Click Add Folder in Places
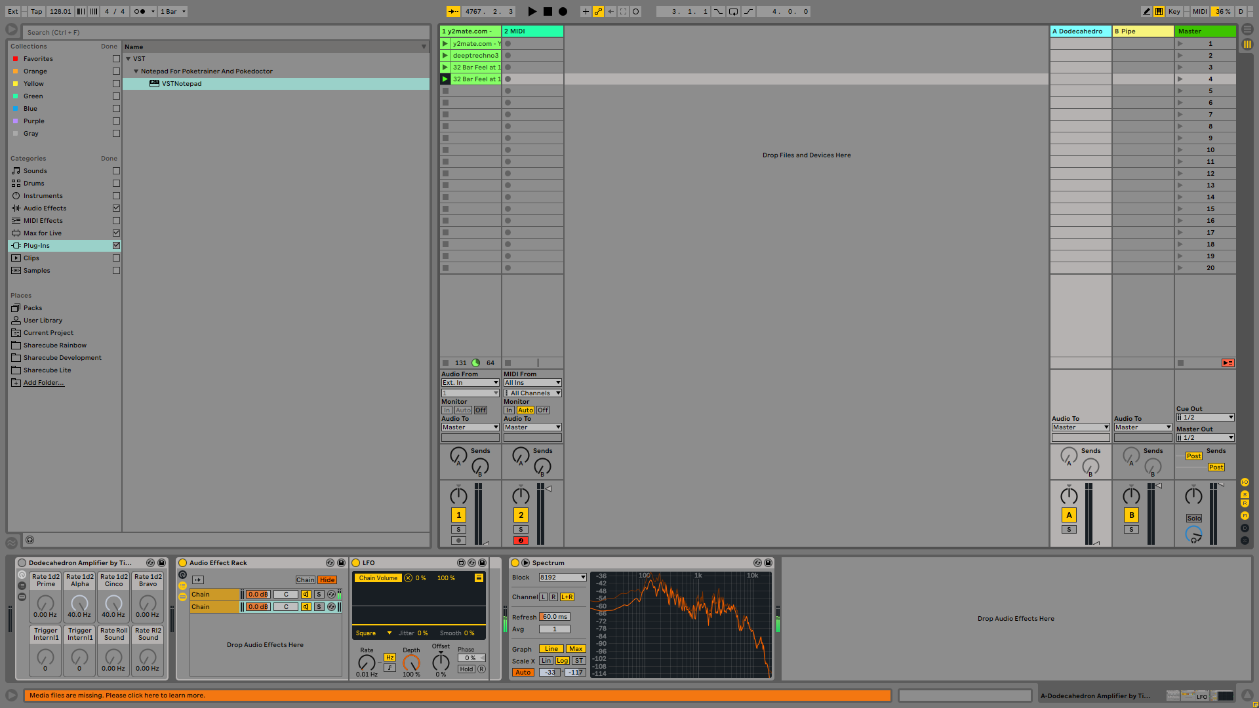 pos(43,383)
